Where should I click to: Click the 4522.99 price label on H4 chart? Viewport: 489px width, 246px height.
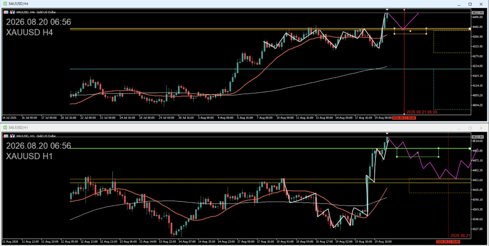[478, 13]
